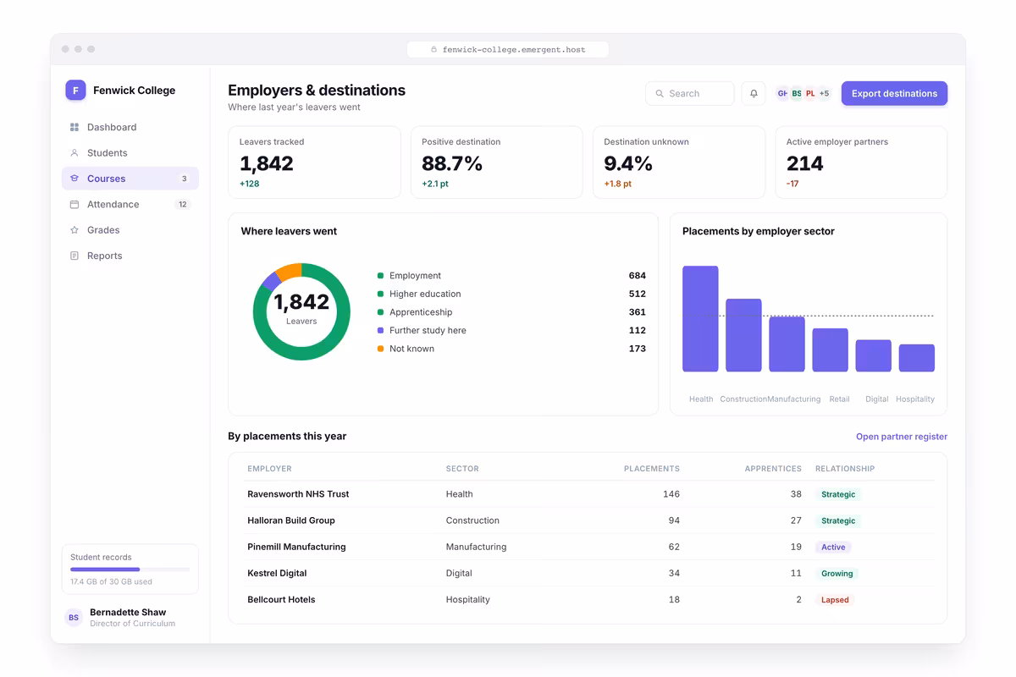Click the Retail bar in chart

830,350
